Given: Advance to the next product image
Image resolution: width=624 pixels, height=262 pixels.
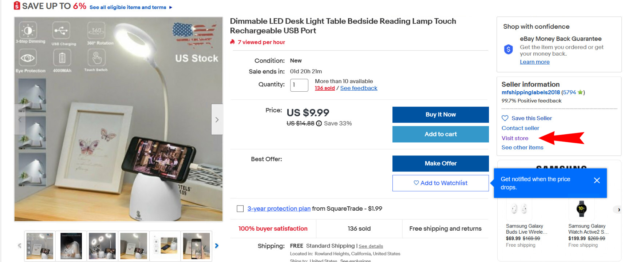Looking at the screenshot, I should (217, 119).
